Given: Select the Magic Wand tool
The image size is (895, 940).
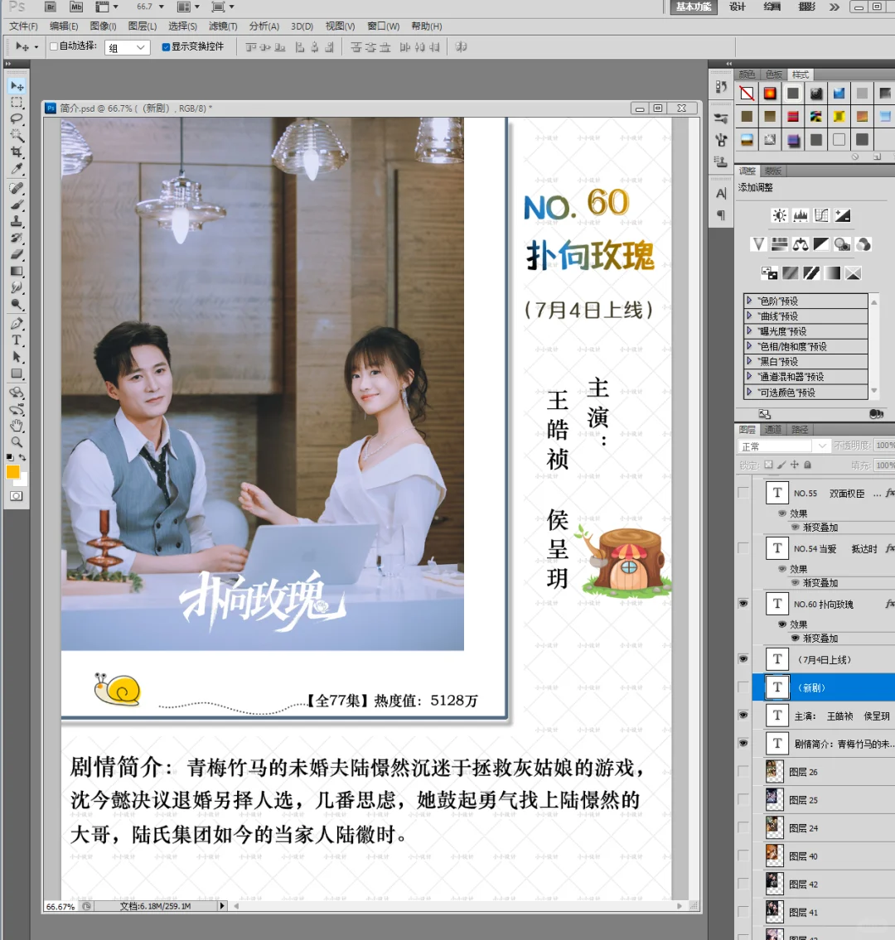Looking at the screenshot, I should [x=17, y=136].
